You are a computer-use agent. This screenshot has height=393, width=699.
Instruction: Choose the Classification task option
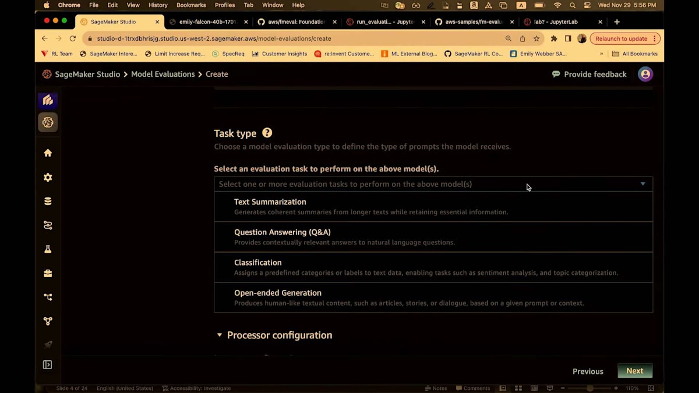pyautogui.click(x=433, y=267)
